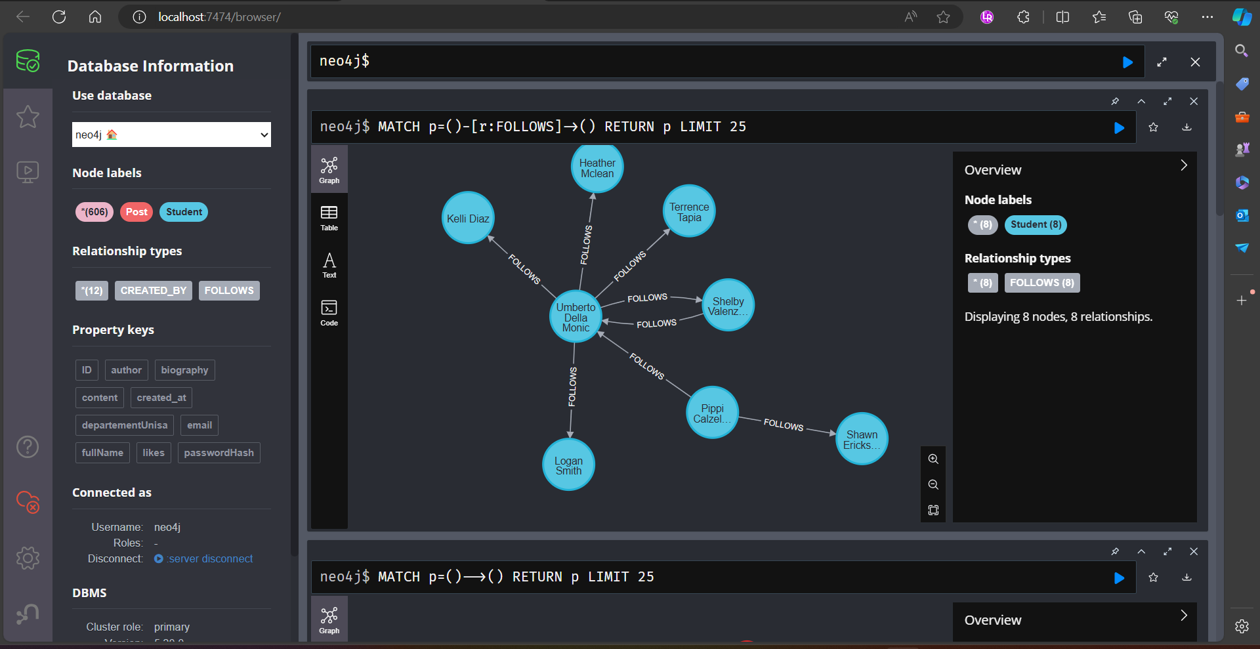Click the :server disconnect link
The image size is (1260, 649).
pyautogui.click(x=210, y=559)
